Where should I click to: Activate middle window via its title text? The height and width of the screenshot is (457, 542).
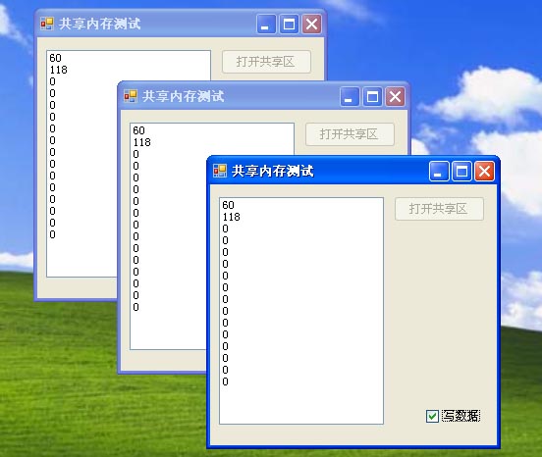pos(184,96)
